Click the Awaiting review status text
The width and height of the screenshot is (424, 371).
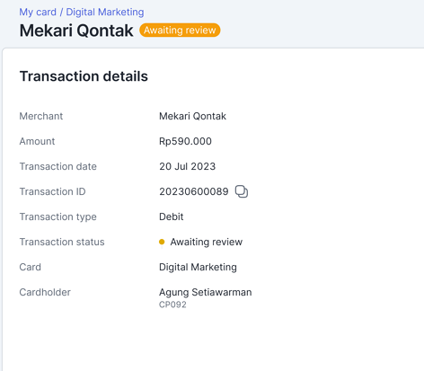[207, 242]
